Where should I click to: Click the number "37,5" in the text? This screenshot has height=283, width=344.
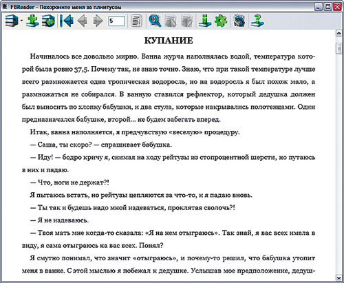(81, 70)
